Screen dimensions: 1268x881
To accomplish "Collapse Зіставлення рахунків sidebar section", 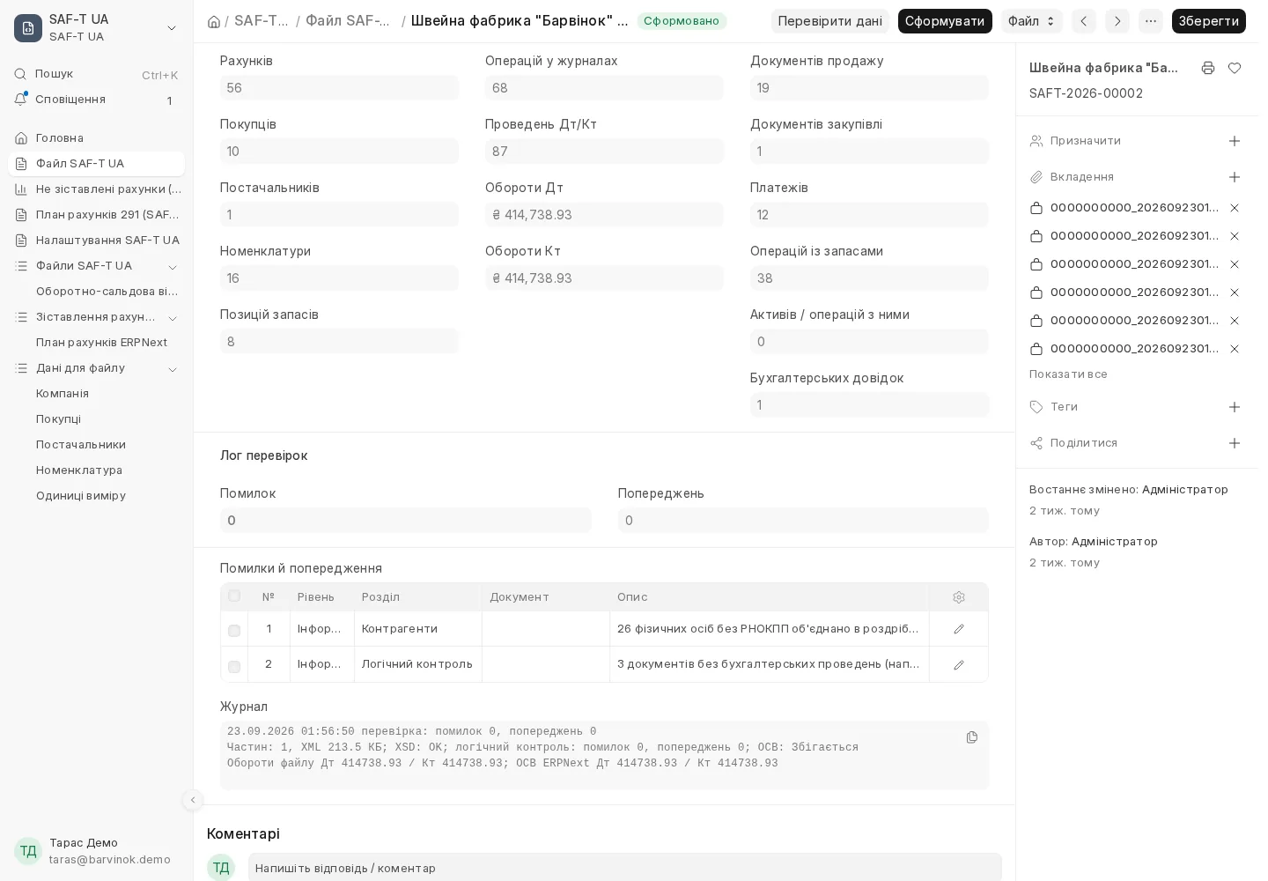I will coord(173,318).
